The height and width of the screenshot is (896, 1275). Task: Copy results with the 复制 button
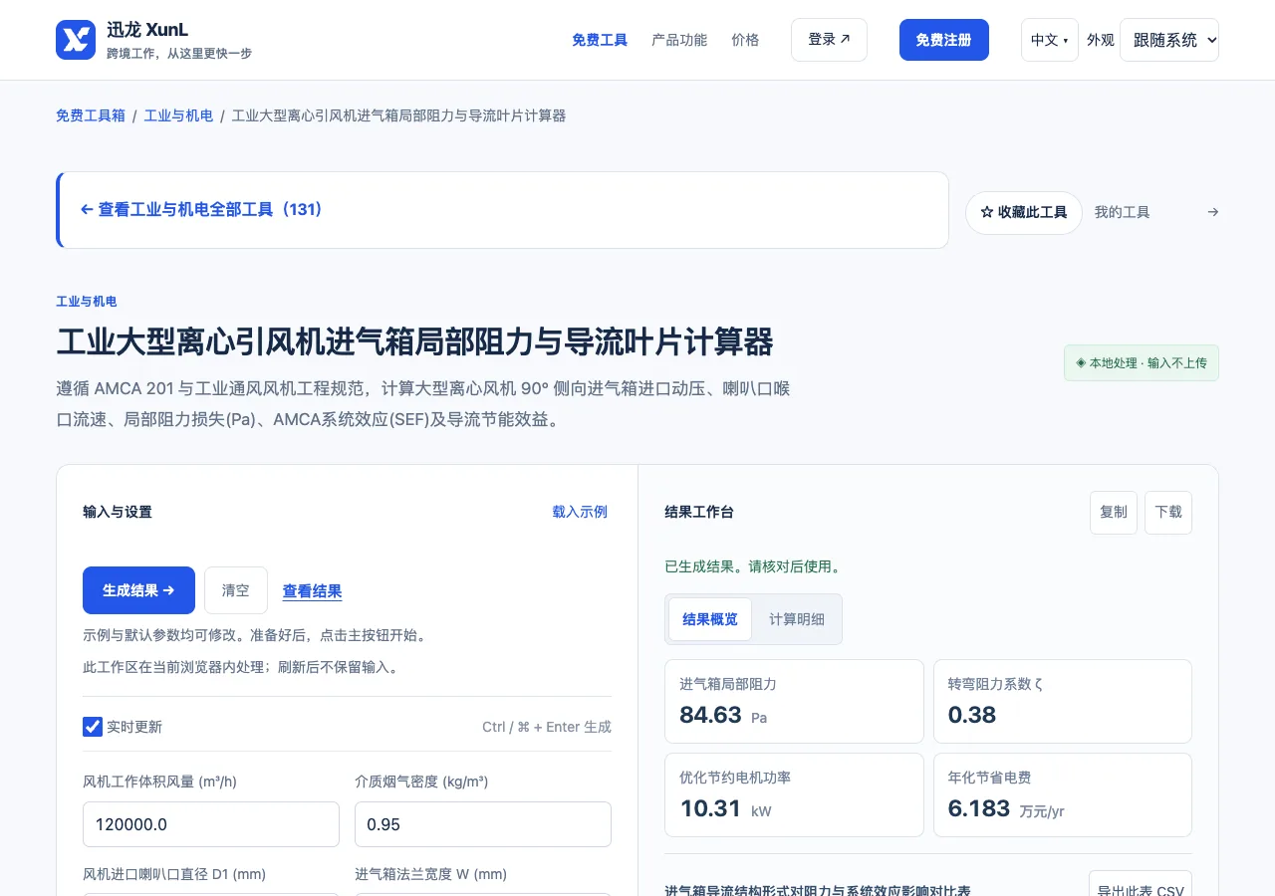[x=1114, y=512]
